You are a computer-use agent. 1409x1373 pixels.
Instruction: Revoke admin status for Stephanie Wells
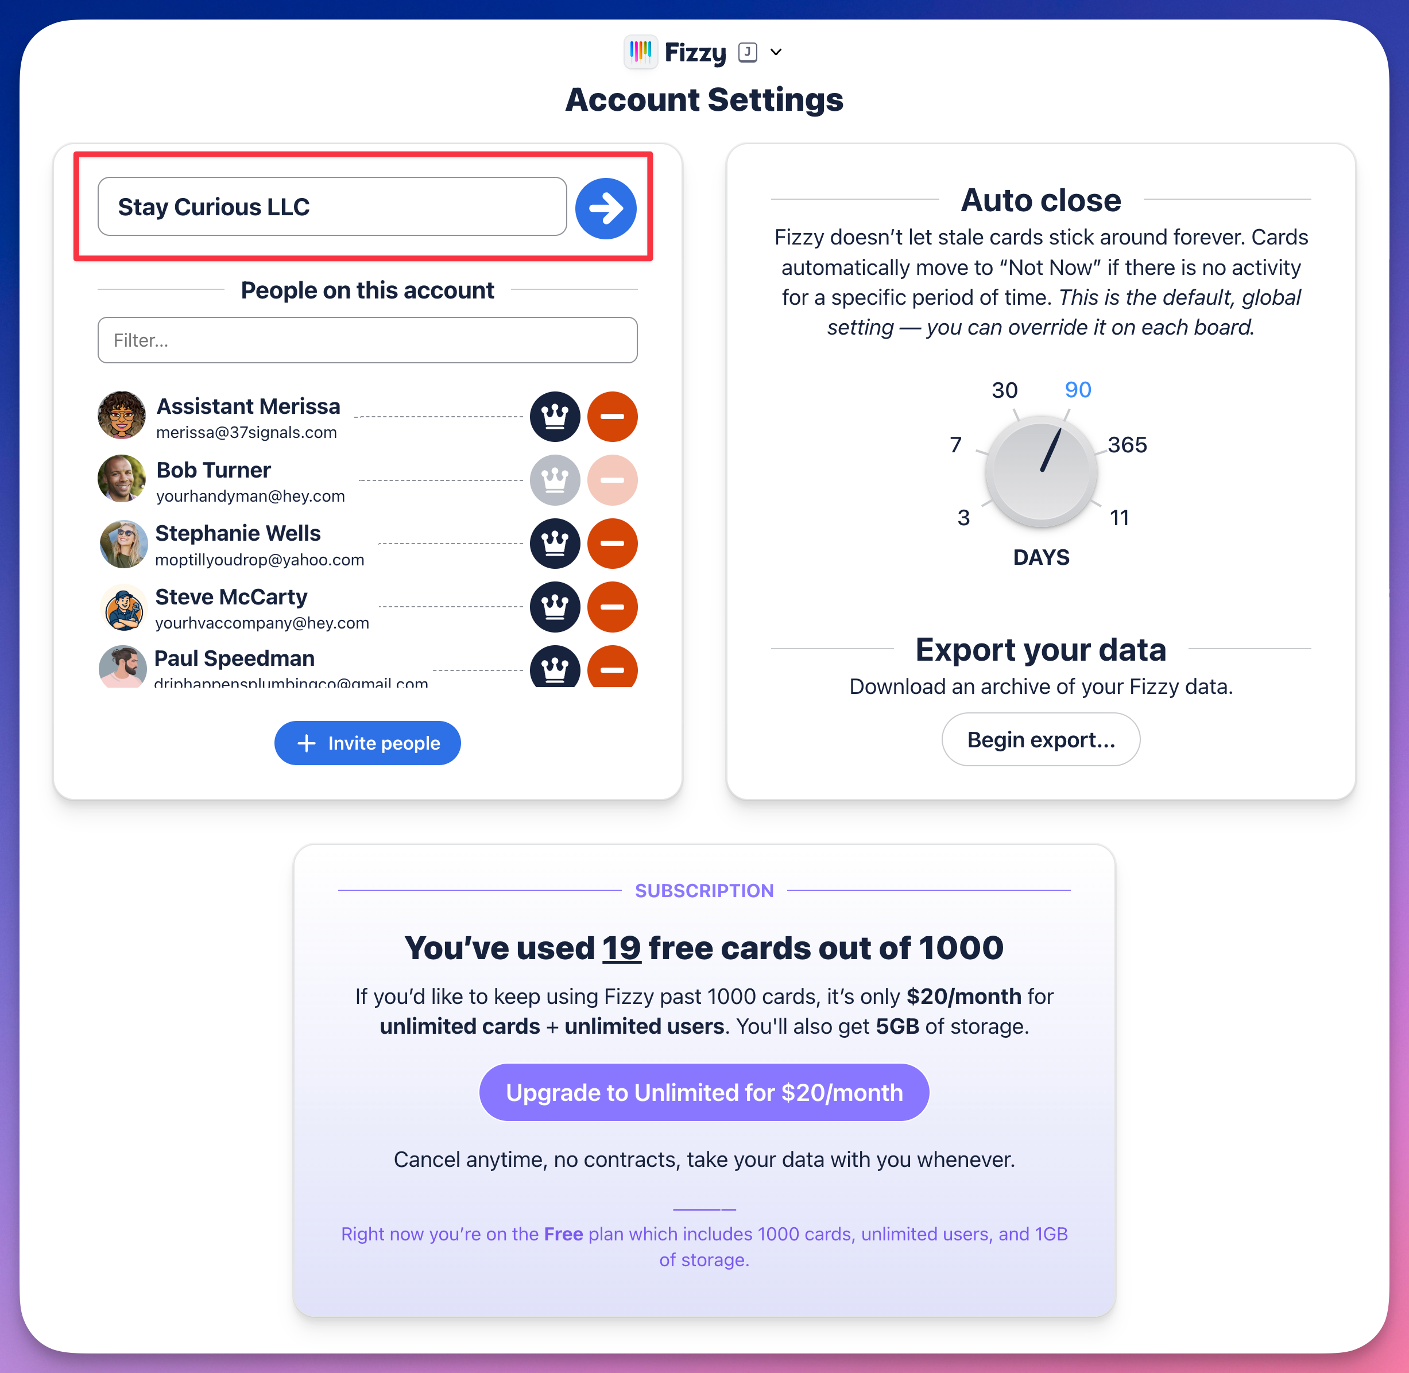(x=554, y=544)
